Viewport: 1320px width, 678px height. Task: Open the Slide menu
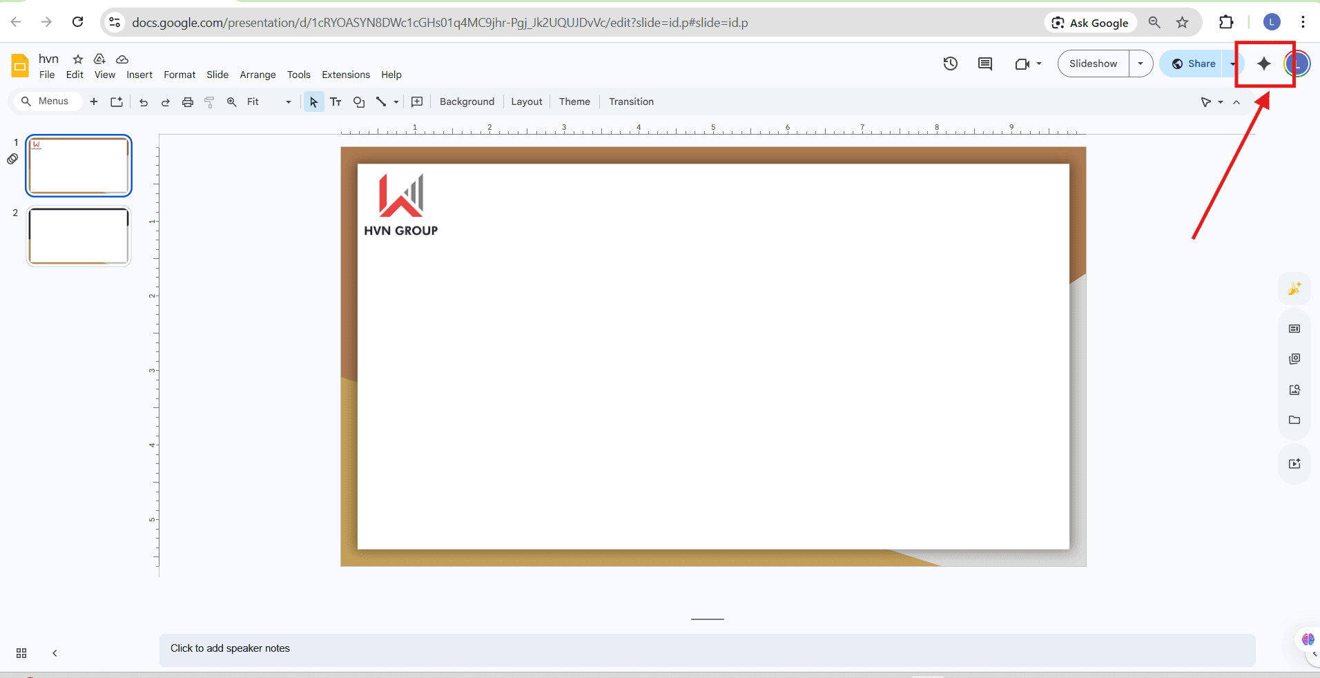pos(217,75)
